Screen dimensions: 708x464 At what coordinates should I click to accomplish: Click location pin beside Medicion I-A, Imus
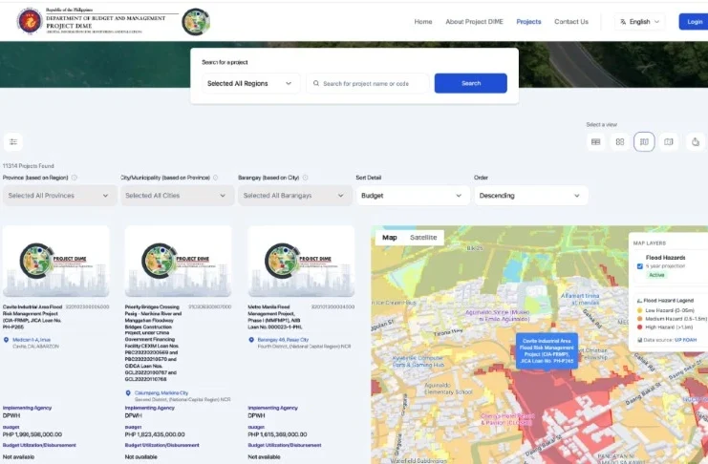coord(6,340)
